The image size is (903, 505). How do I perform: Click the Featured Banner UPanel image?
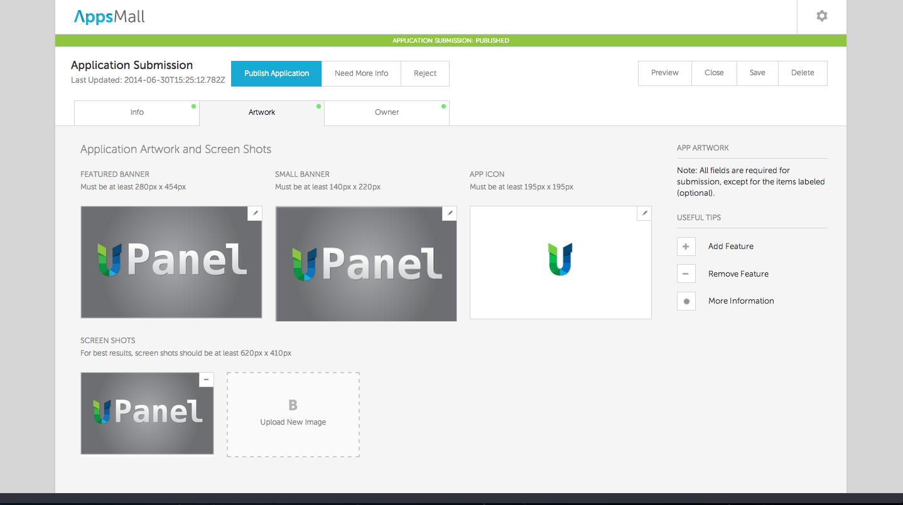[171, 262]
